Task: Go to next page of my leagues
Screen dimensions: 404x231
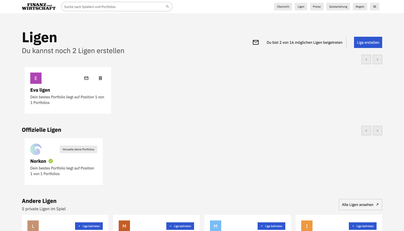Action: 377,60
